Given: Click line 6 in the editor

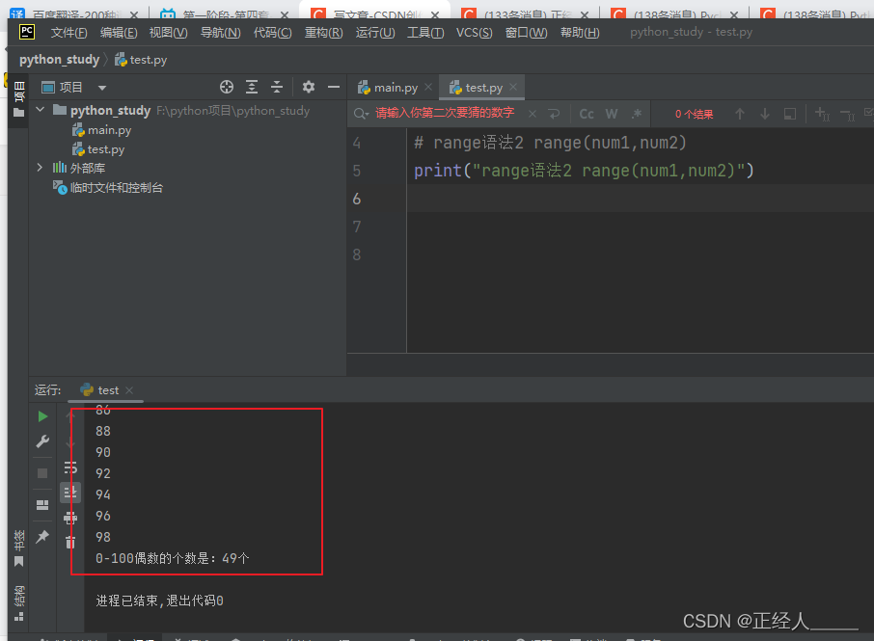Looking at the screenshot, I should 640,199.
